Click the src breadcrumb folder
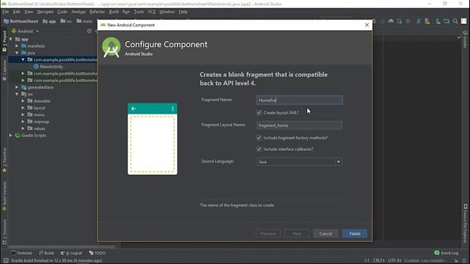470x264 pixels. 66,21
